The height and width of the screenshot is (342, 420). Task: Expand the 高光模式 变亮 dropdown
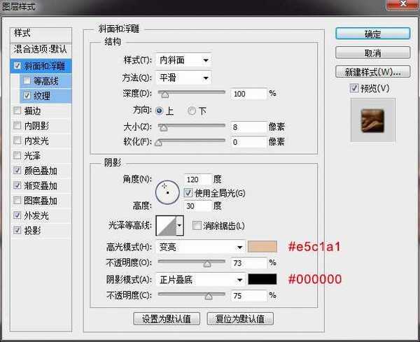[x=202, y=246]
